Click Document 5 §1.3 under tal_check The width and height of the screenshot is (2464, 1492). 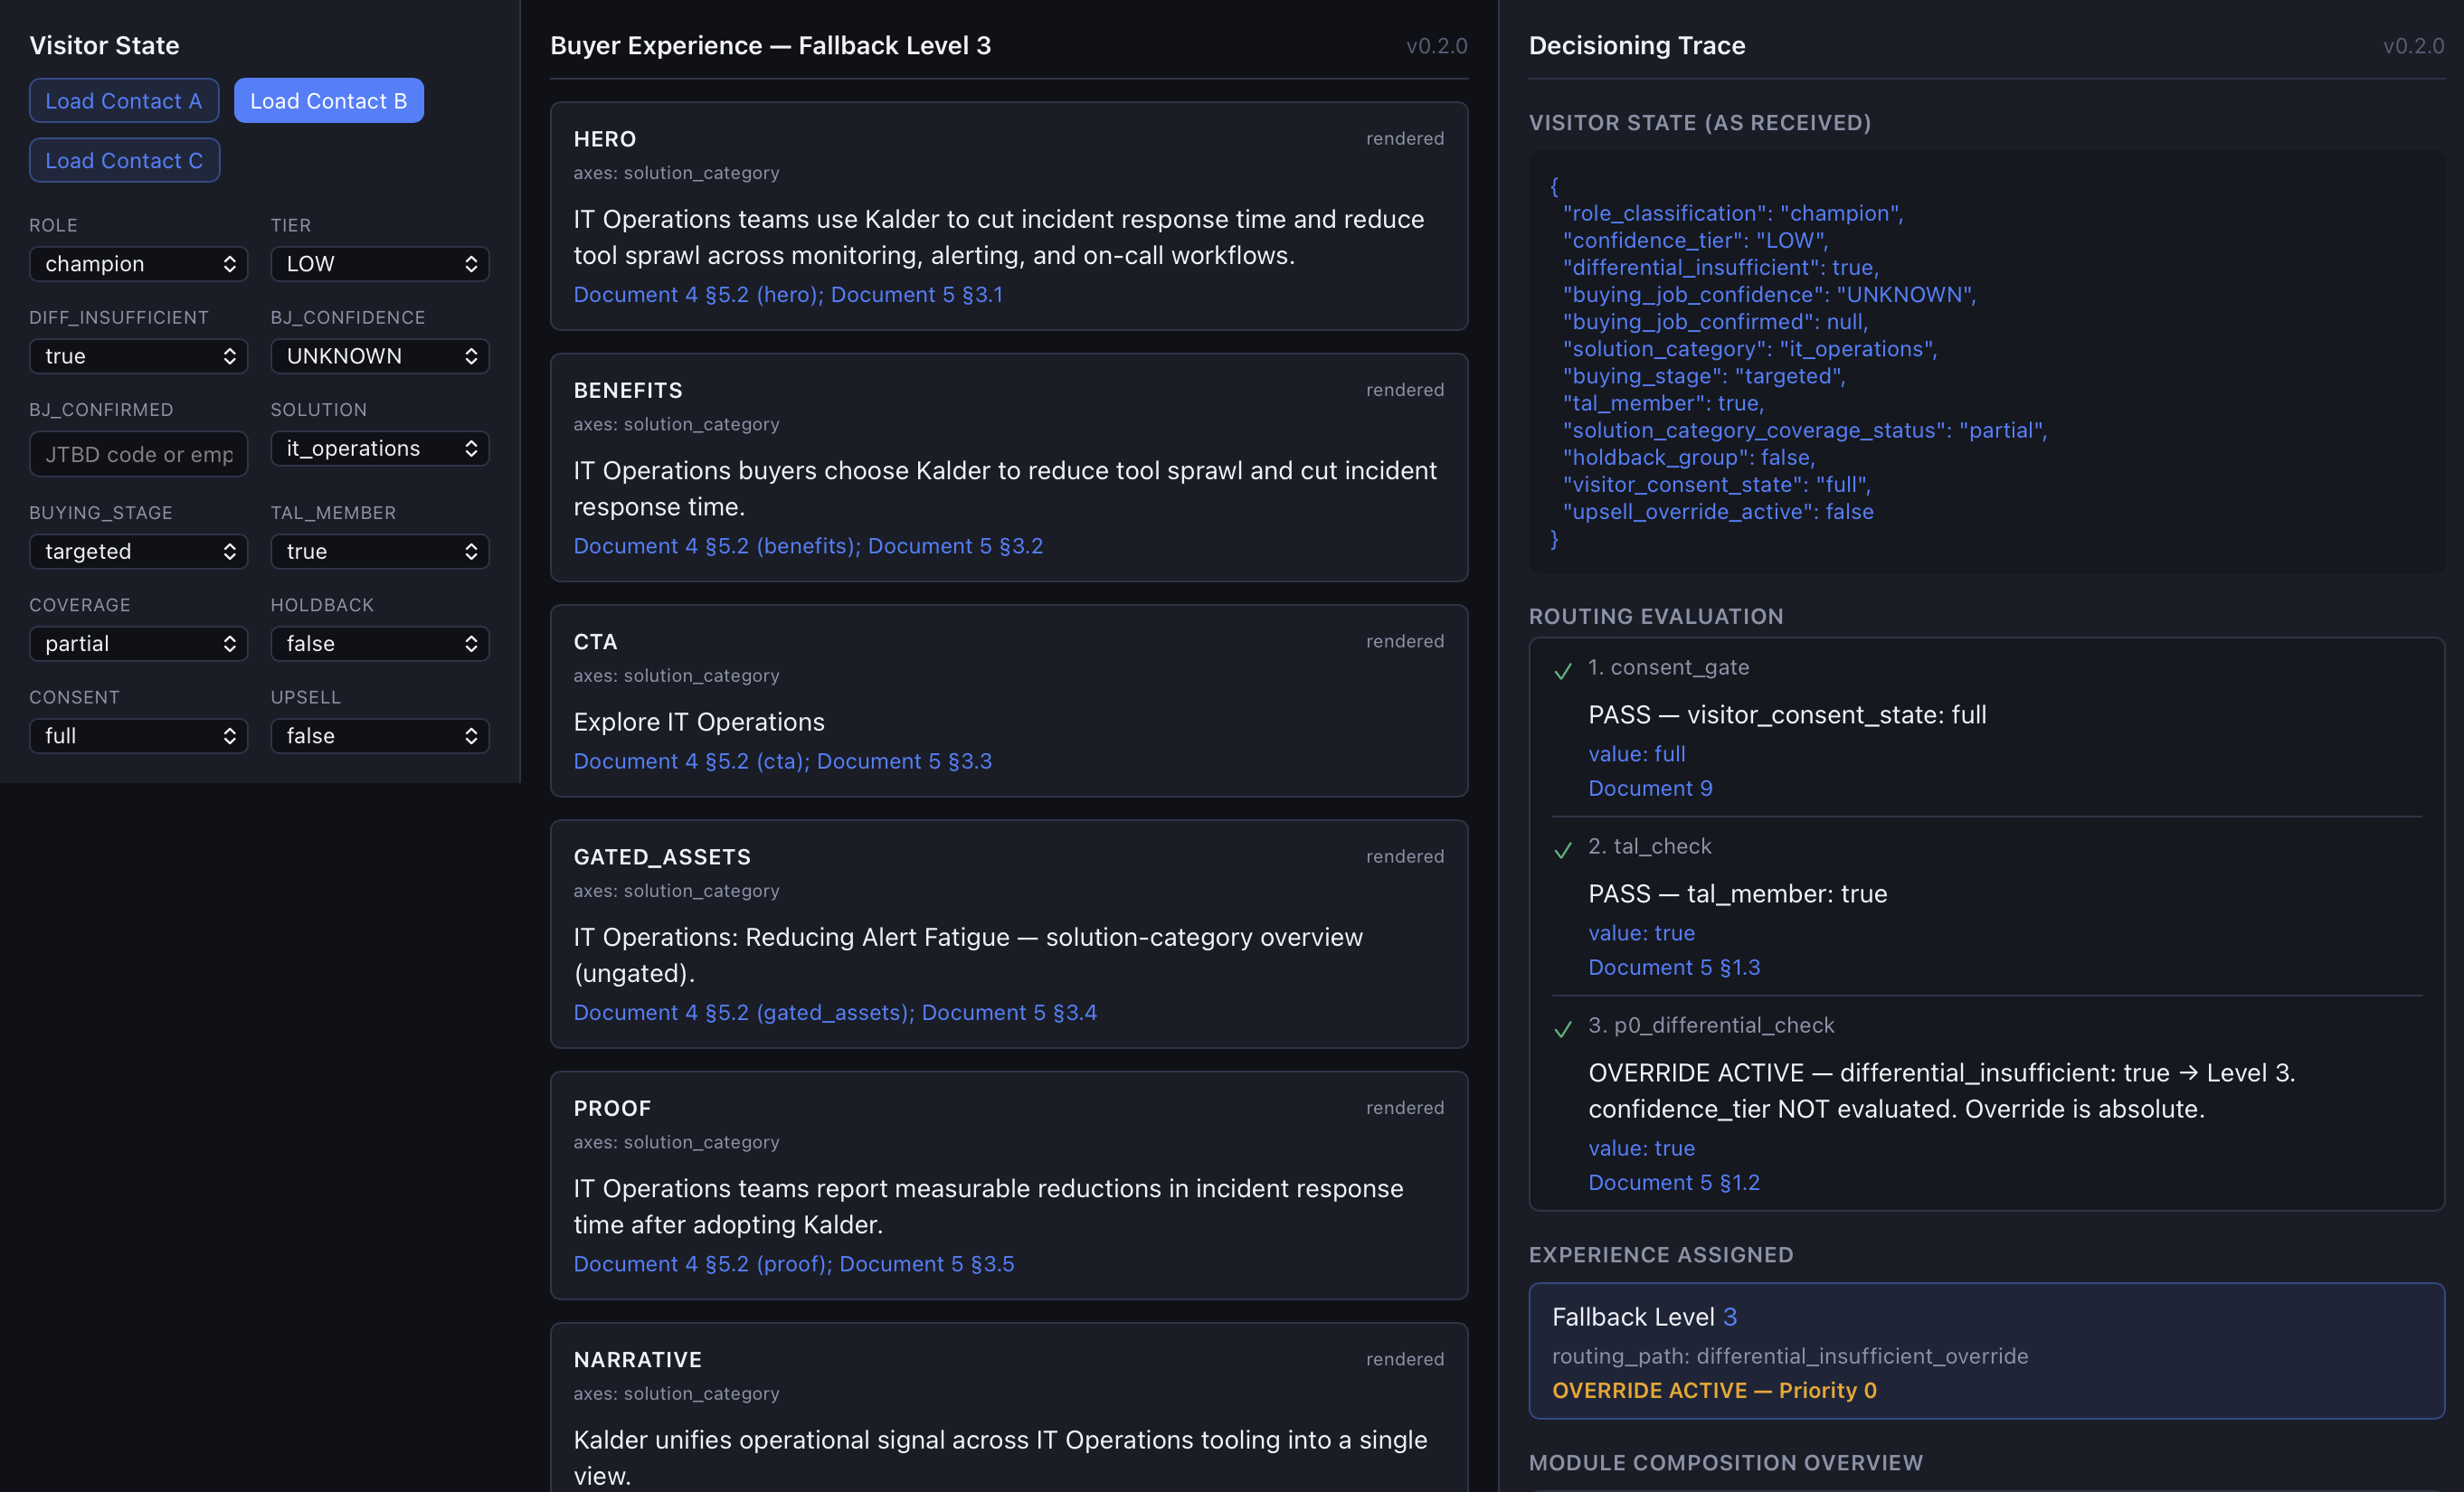1674,968
